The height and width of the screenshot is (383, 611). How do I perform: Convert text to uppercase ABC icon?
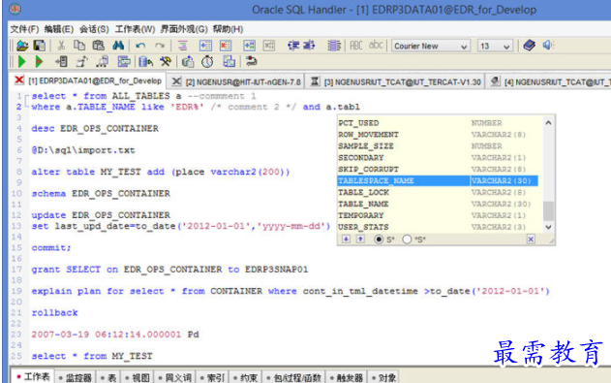[x=355, y=46]
